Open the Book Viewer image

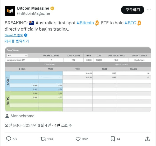click(x=78, y=79)
